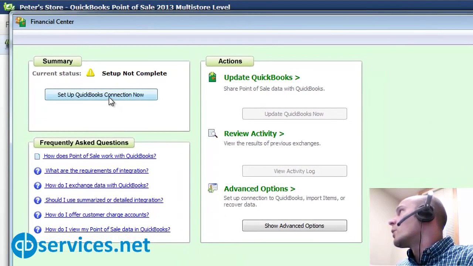Screen dimensions: 473x266
Task: Click the Frequently Asked Questions header
Action: pos(84,143)
